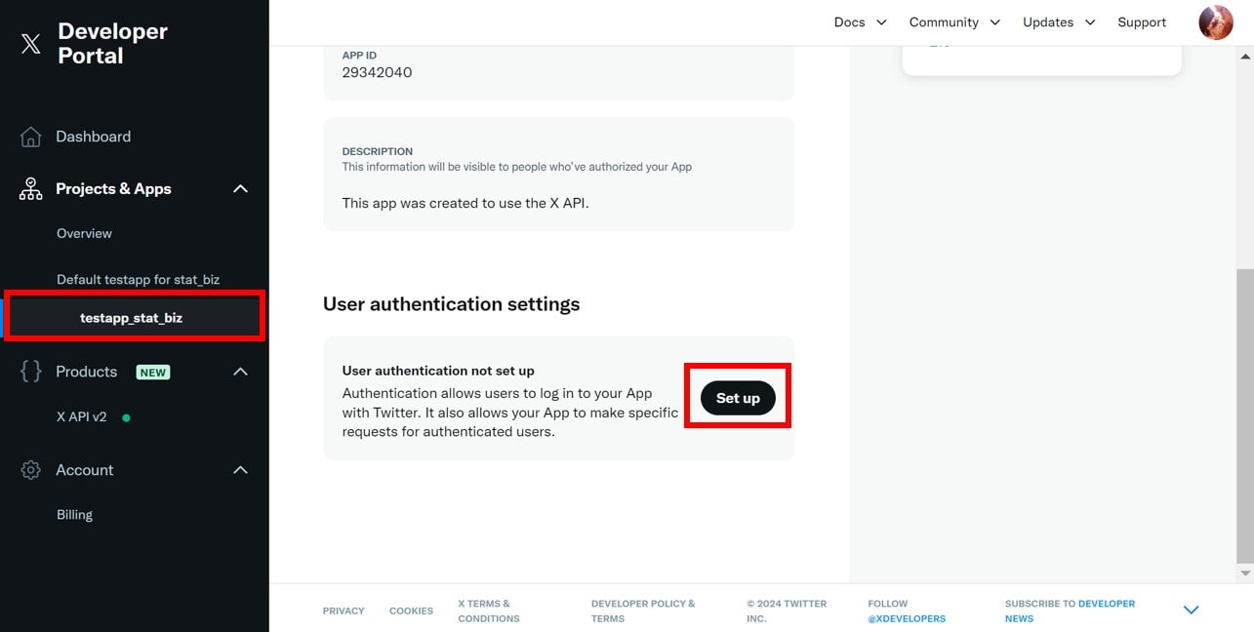Collapse the Account section chevron
This screenshot has height=632, width=1254.
[x=240, y=470]
